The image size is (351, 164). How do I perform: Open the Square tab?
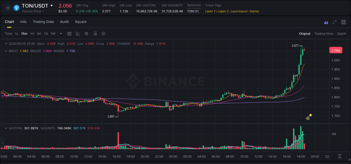(81, 22)
